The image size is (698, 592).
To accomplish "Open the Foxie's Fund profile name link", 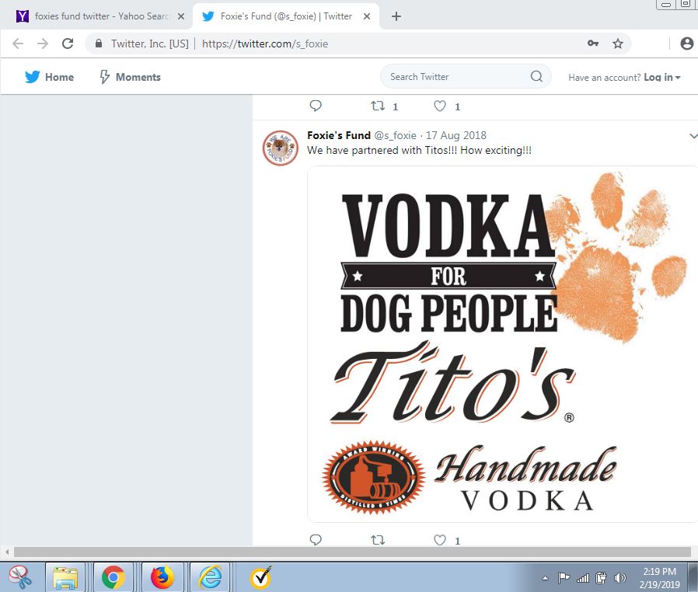I will tap(339, 135).
